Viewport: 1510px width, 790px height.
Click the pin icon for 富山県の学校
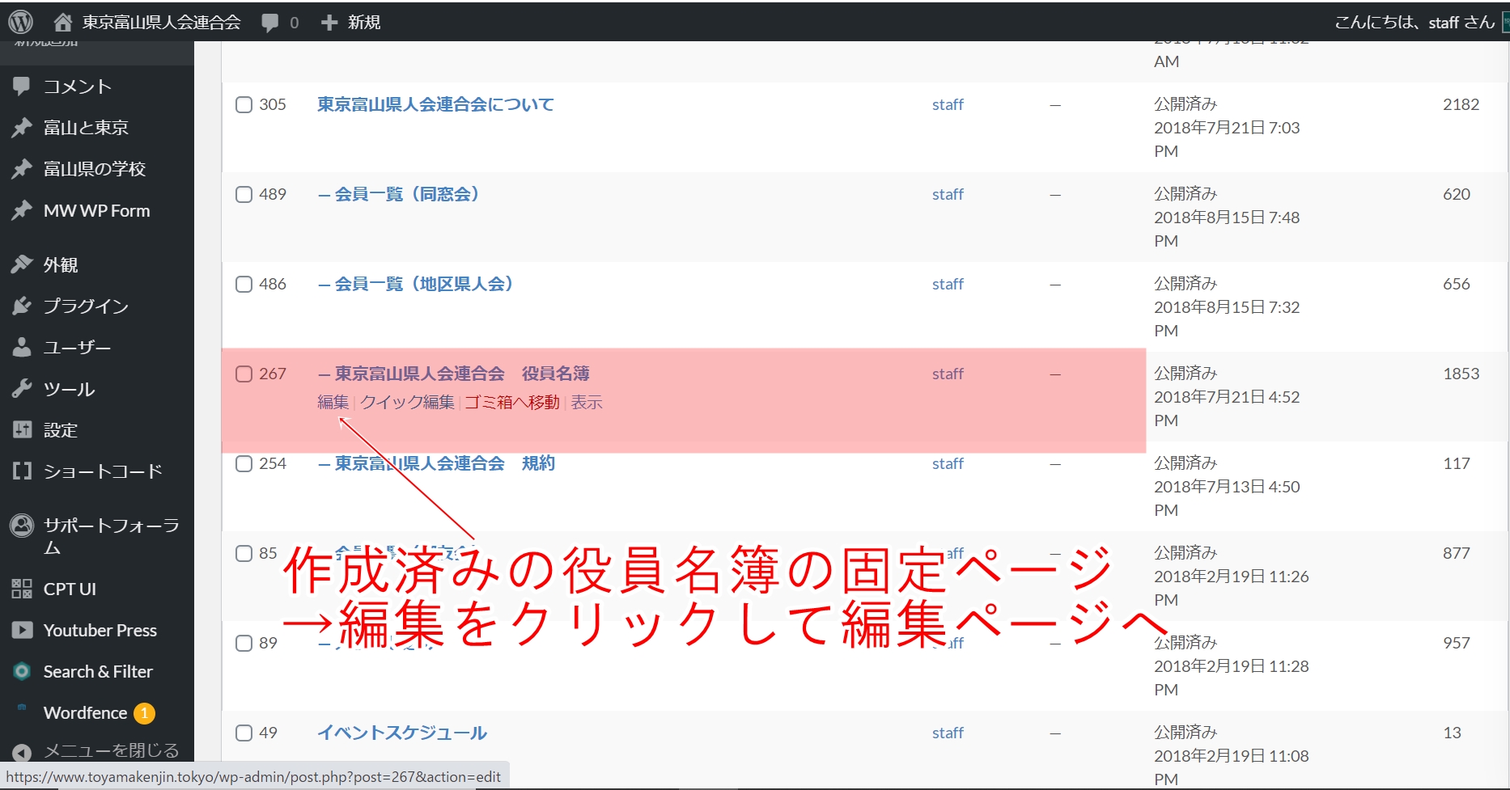point(22,168)
